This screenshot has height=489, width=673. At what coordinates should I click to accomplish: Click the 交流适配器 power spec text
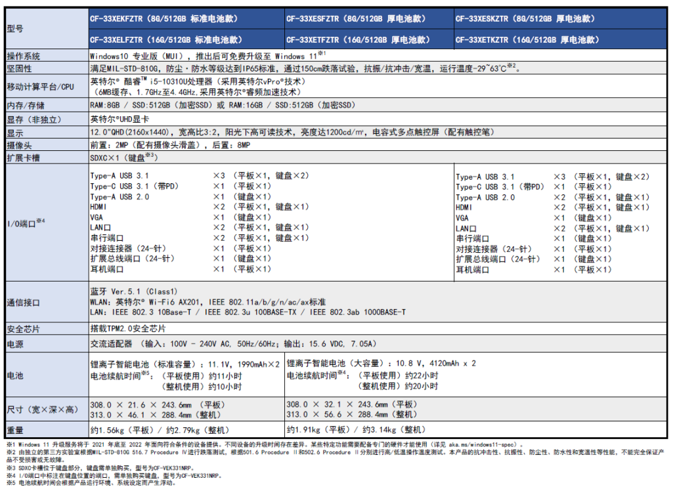pos(234,343)
